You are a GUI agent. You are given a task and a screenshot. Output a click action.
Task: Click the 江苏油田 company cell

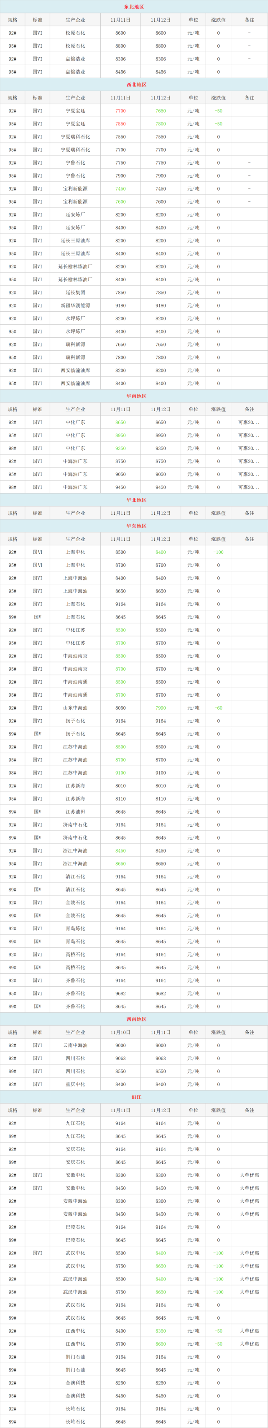click(75, 812)
